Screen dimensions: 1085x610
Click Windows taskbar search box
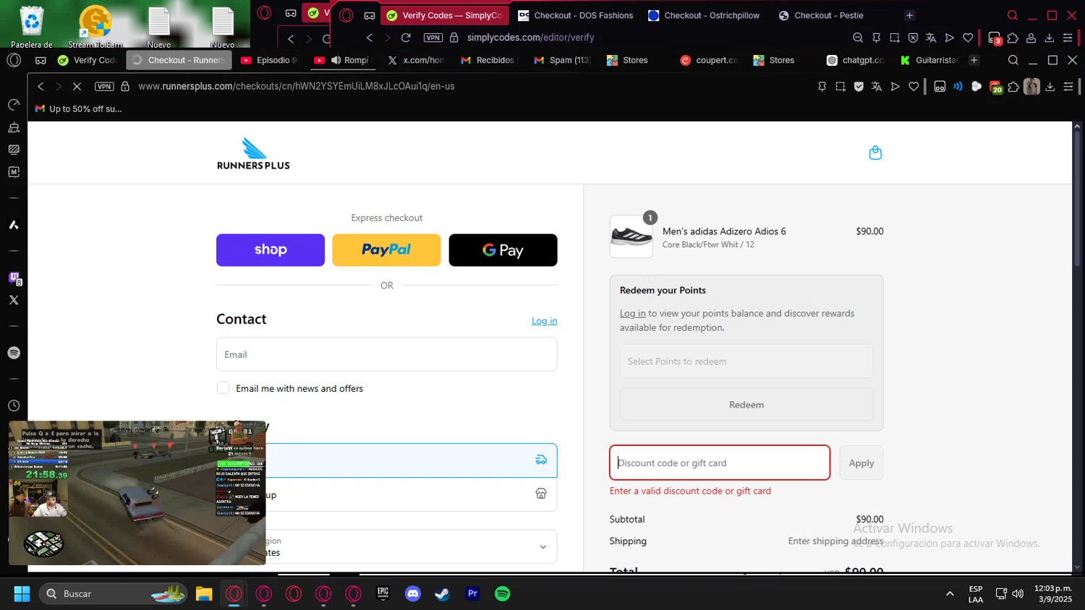coord(113,593)
